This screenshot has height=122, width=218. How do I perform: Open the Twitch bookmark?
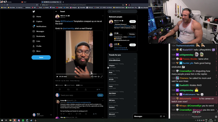(52, 7)
